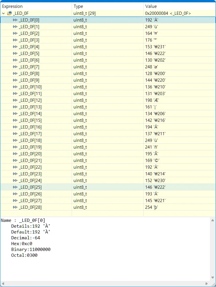Click the value 164 of _LED_0F[2]
This screenshot has height=287, width=216.
click(x=152, y=33)
